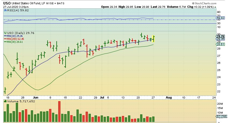228x123 pixels.
Task: Click the 'Aug' date axis label
Action: (x=169, y=97)
